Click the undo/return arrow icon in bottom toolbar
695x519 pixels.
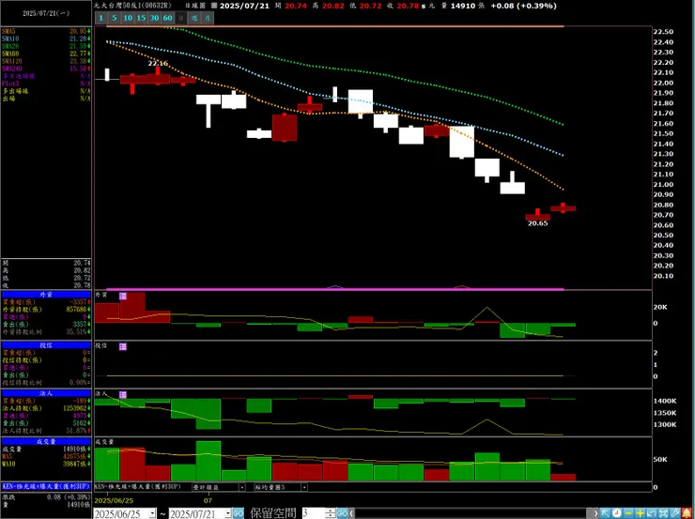[652, 513]
